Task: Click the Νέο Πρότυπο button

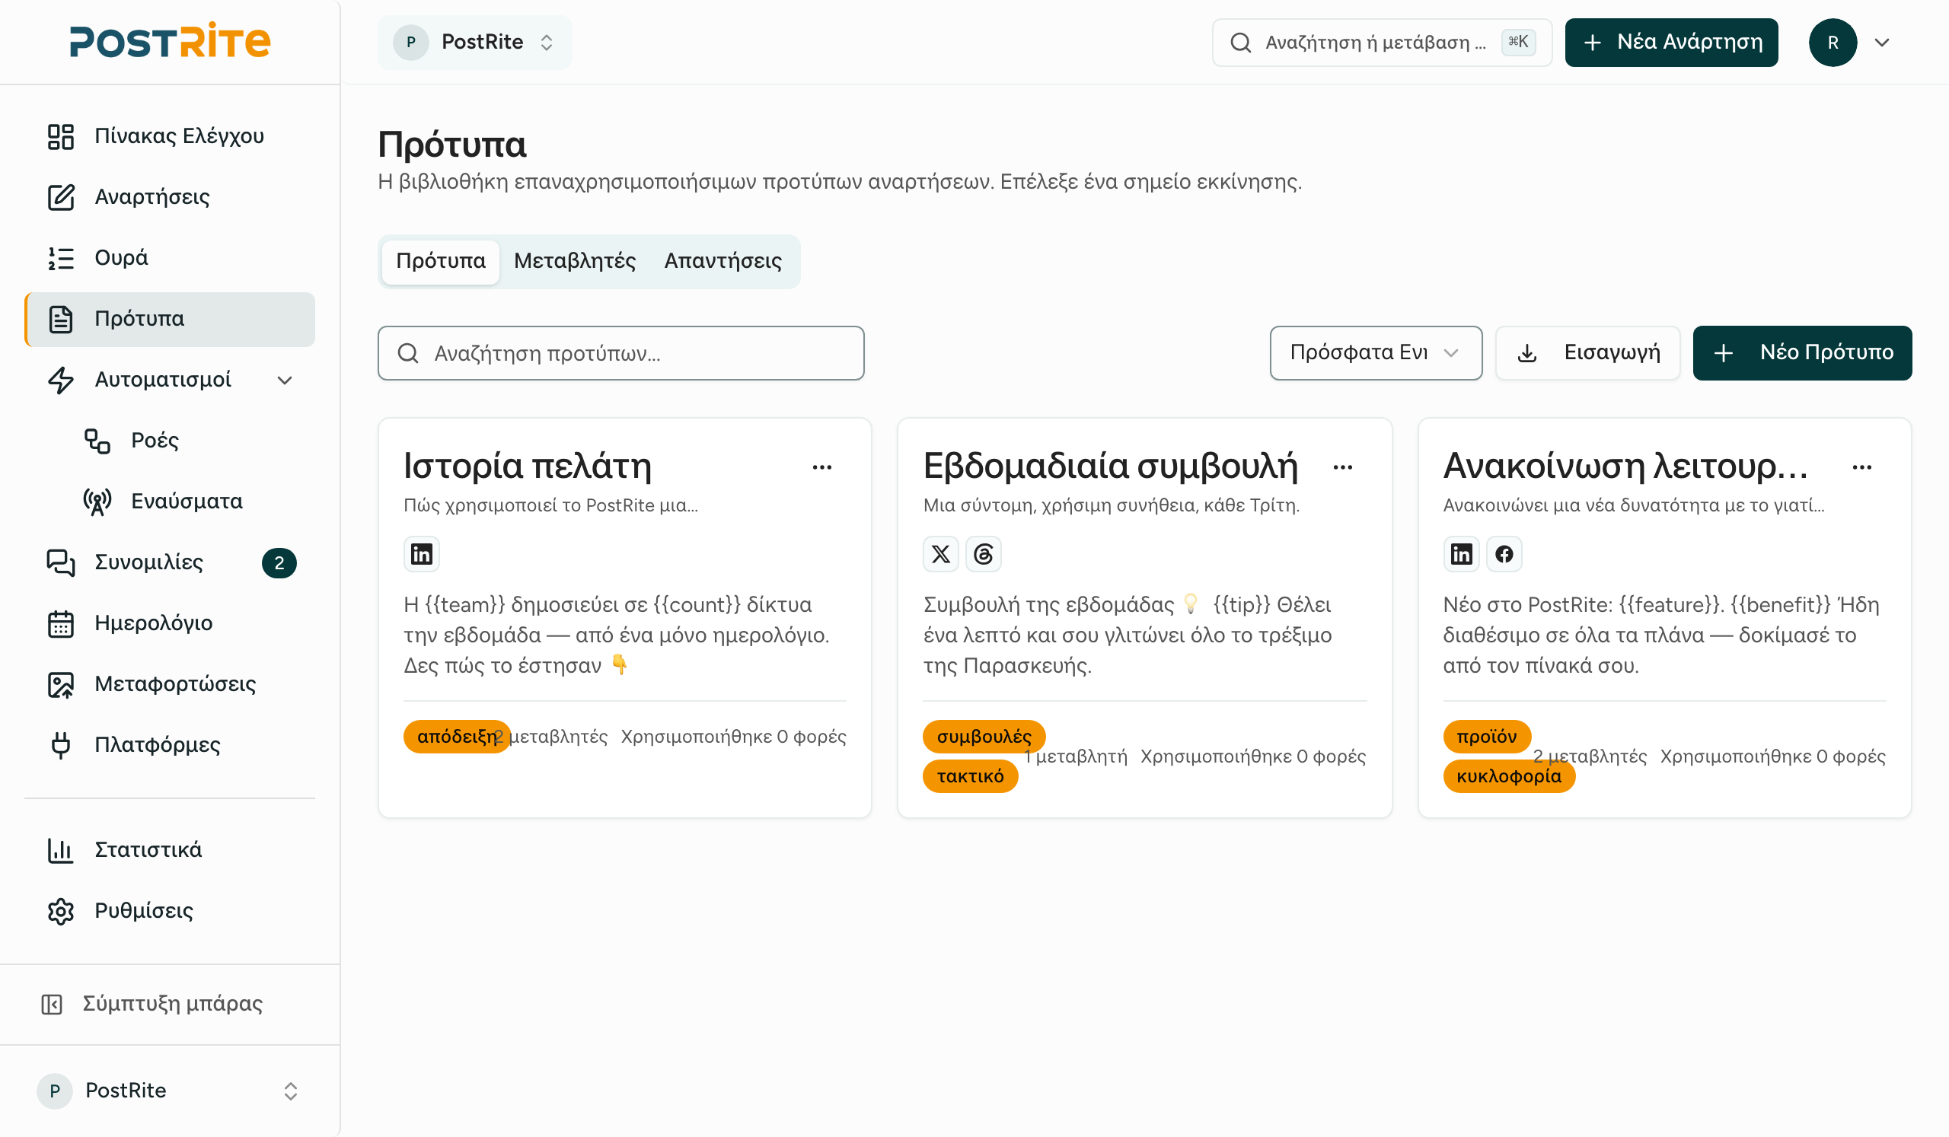Action: (x=1802, y=353)
